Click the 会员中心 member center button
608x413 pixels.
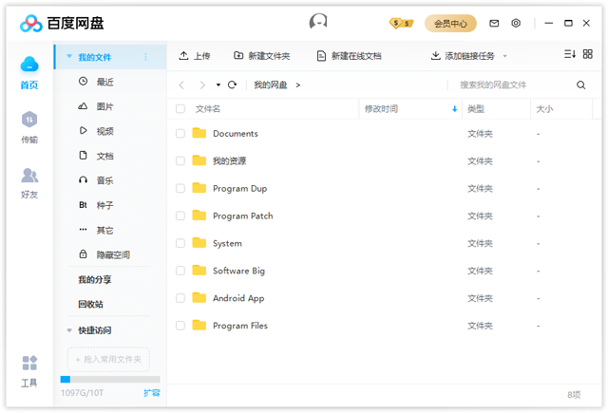(x=450, y=23)
